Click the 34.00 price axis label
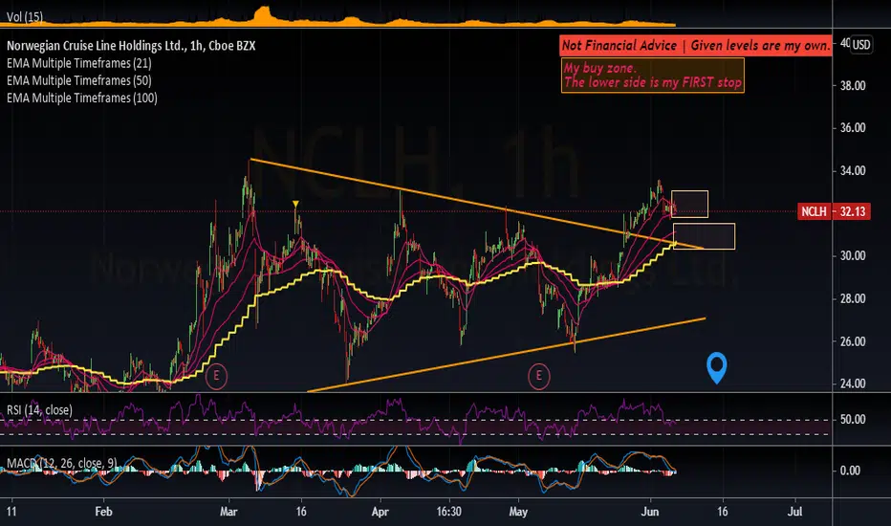The height and width of the screenshot is (526, 891). [853, 170]
